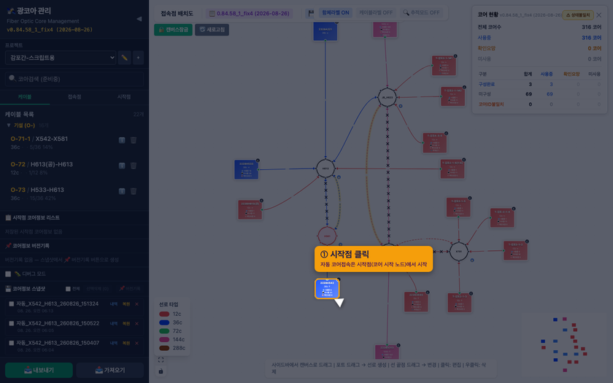
Task: Delete cable O-72 with trash icon
Action: tap(134, 166)
